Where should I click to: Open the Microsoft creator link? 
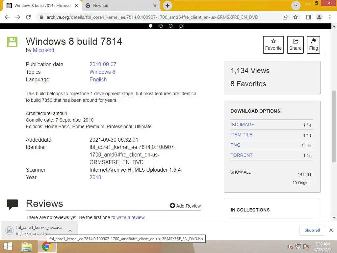coord(43,50)
